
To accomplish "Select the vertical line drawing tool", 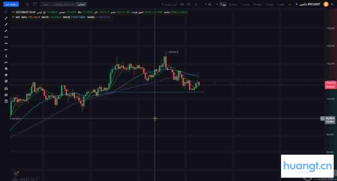I will click(6, 56).
